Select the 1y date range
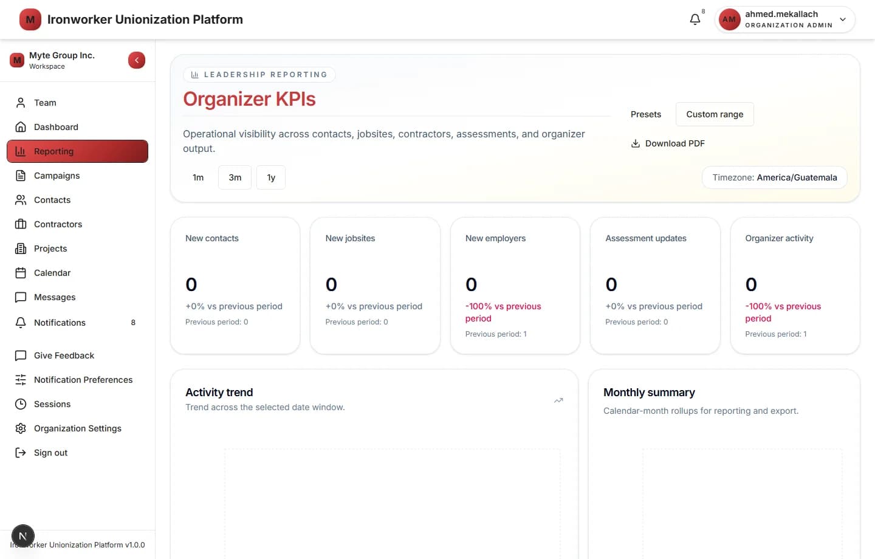The width and height of the screenshot is (875, 559). (271, 177)
